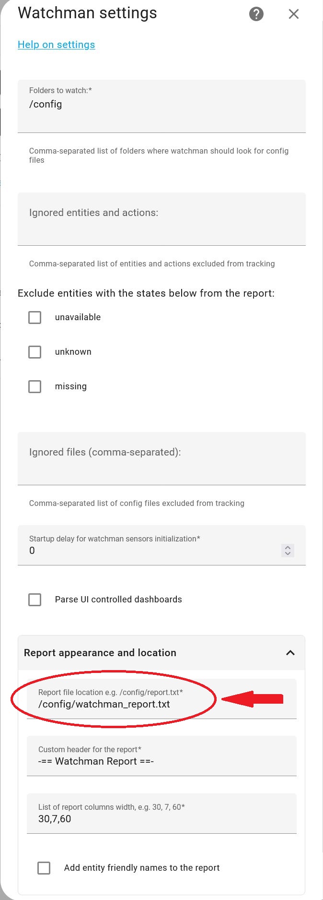
Task: Click the Ignored entities and actions field
Action: pos(161,219)
